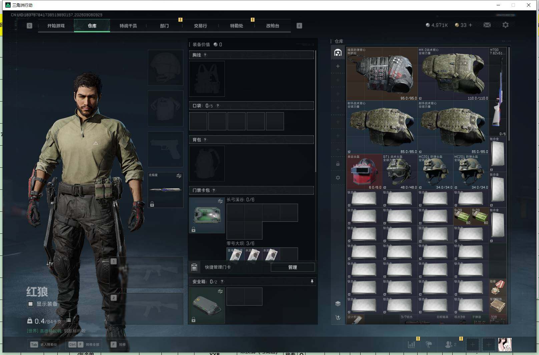Click the swap icon on the 北极星 knife slot
This screenshot has width=539, height=355.
[179, 176]
